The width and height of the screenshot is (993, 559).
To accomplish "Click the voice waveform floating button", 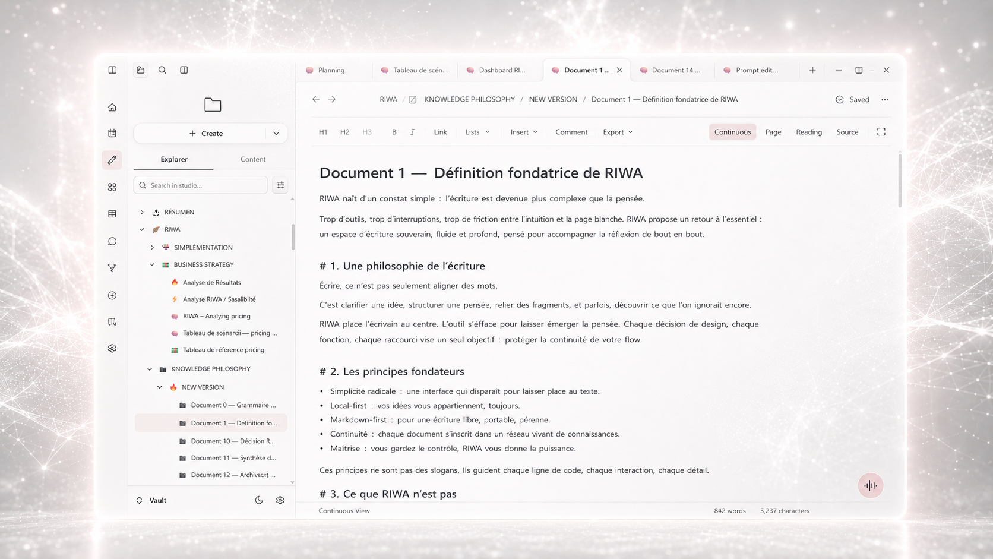I will pos(871,485).
